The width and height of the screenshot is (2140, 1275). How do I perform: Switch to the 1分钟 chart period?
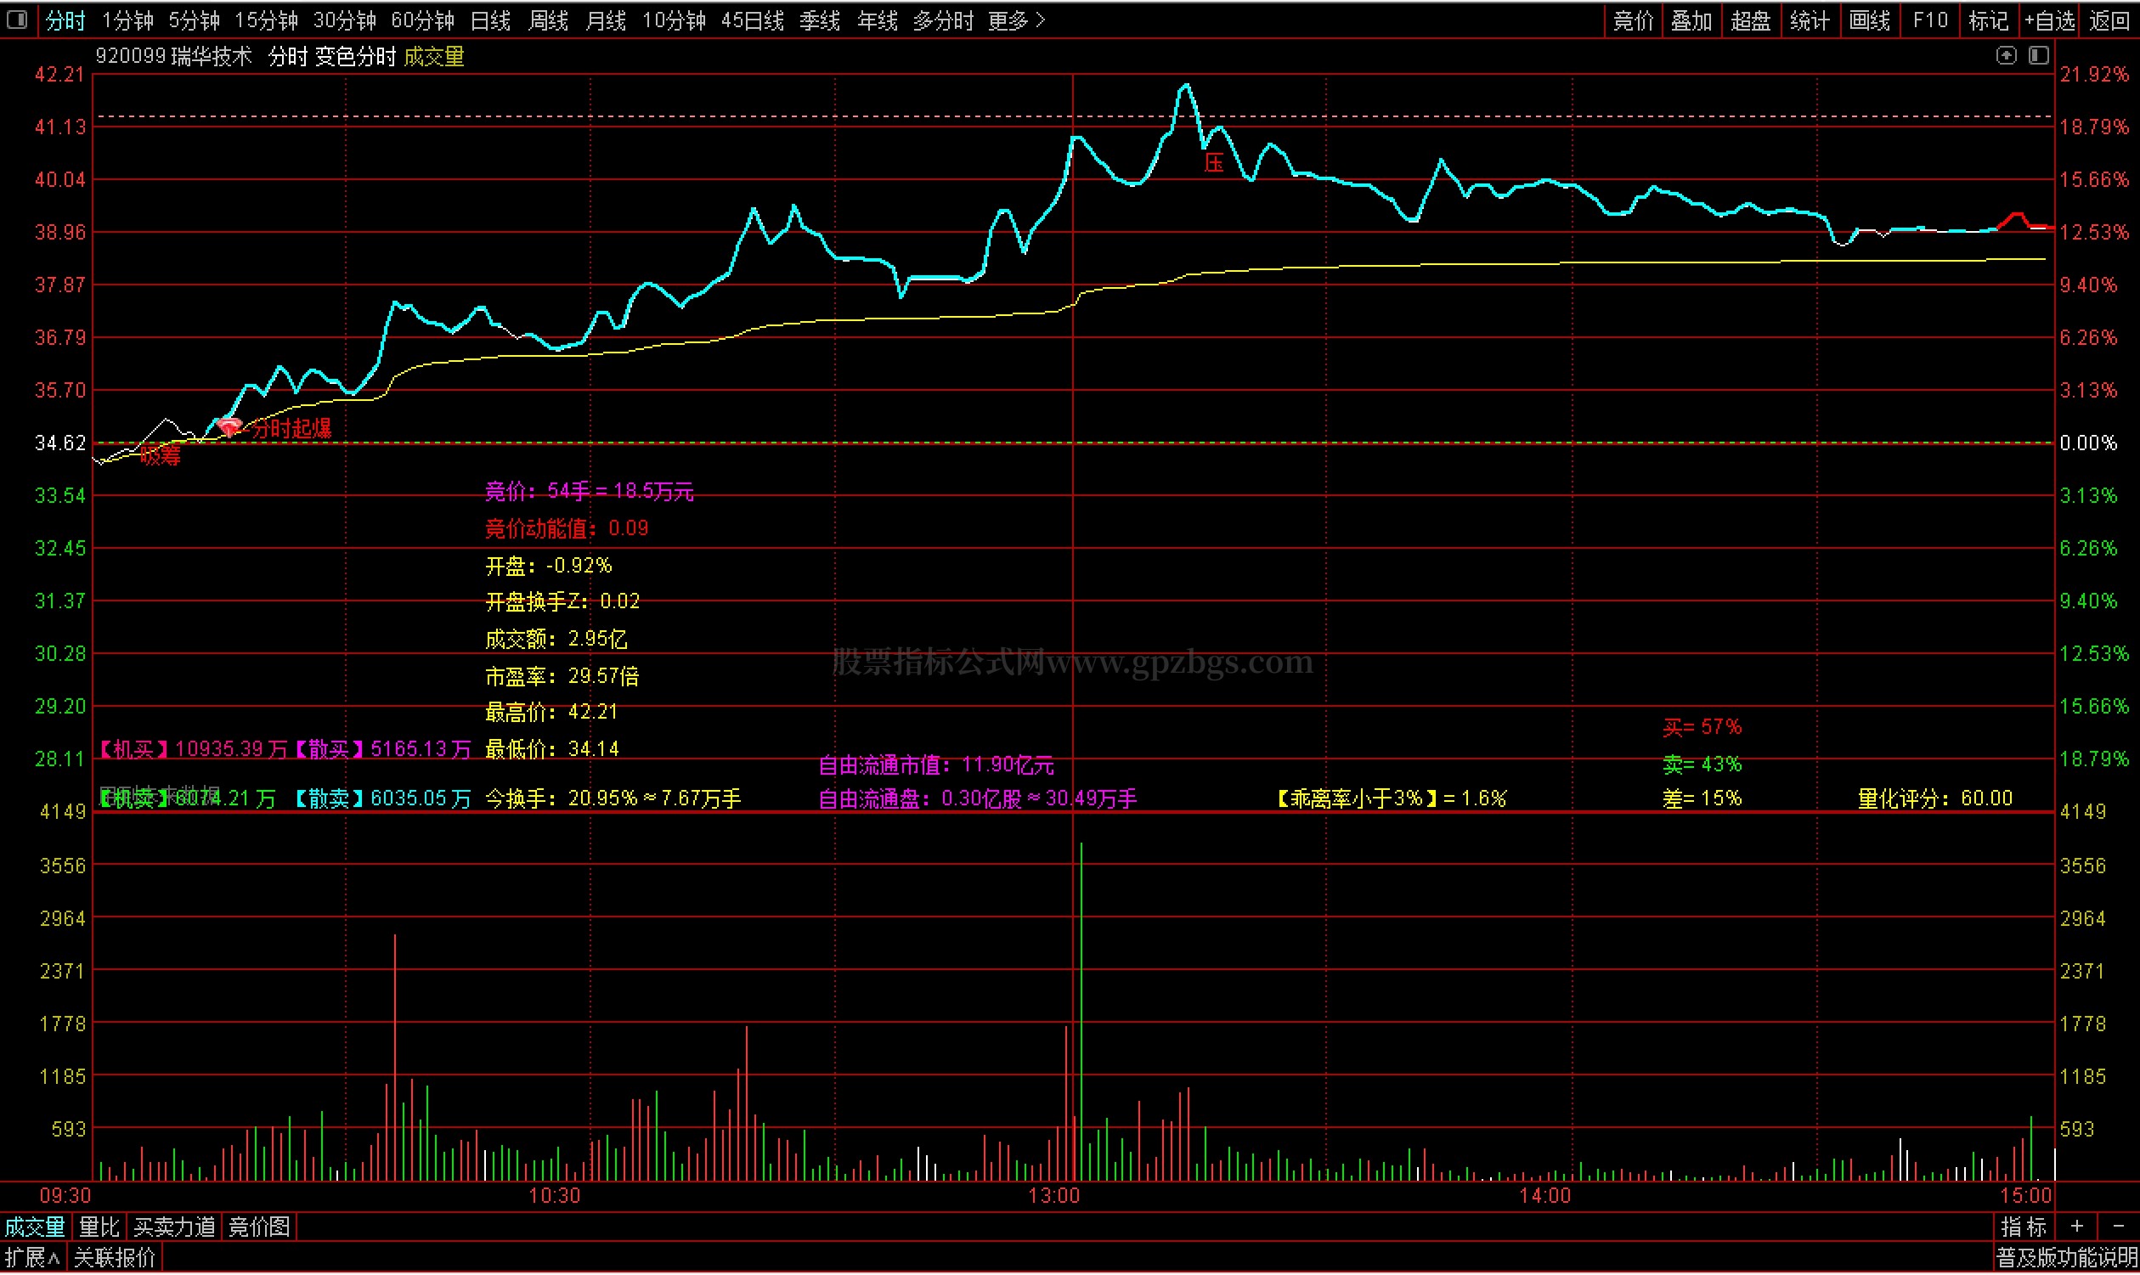(127, 20)
